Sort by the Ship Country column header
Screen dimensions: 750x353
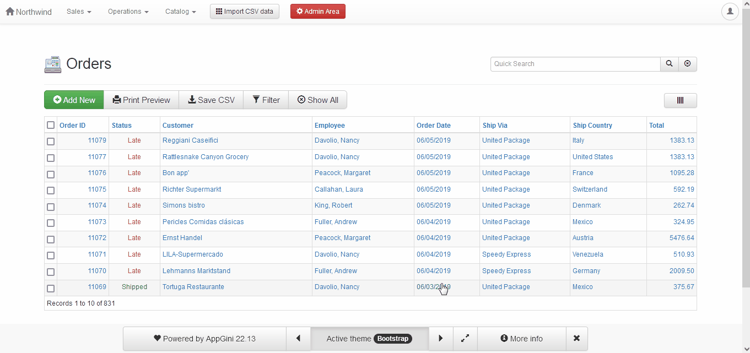pos(592,126)
